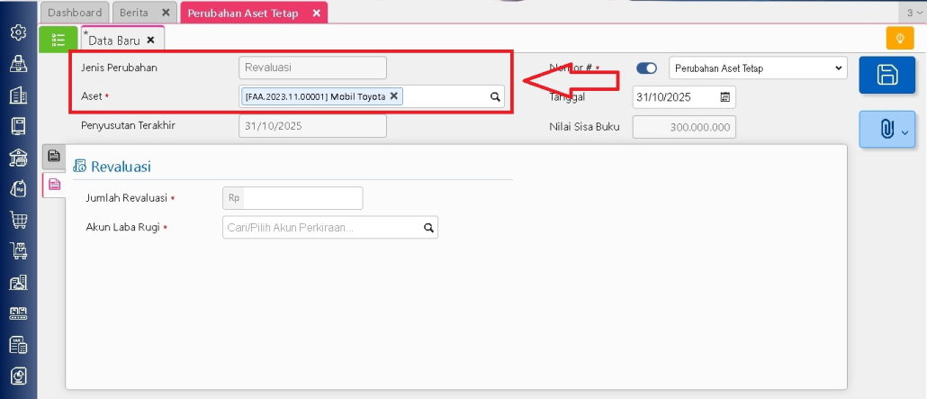Screen dimensions: 927x399
Task: Open the shopping cart module in the sidebar
Action: click(18, 220)
